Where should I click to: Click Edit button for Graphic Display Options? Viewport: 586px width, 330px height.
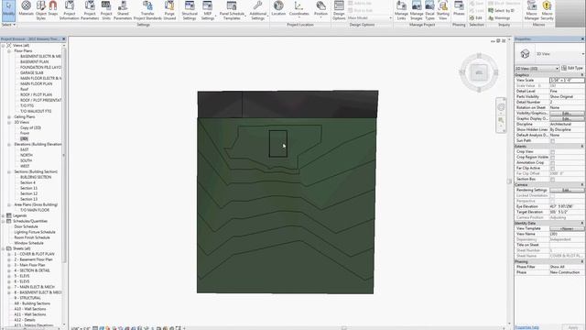(x=567, y=118)
